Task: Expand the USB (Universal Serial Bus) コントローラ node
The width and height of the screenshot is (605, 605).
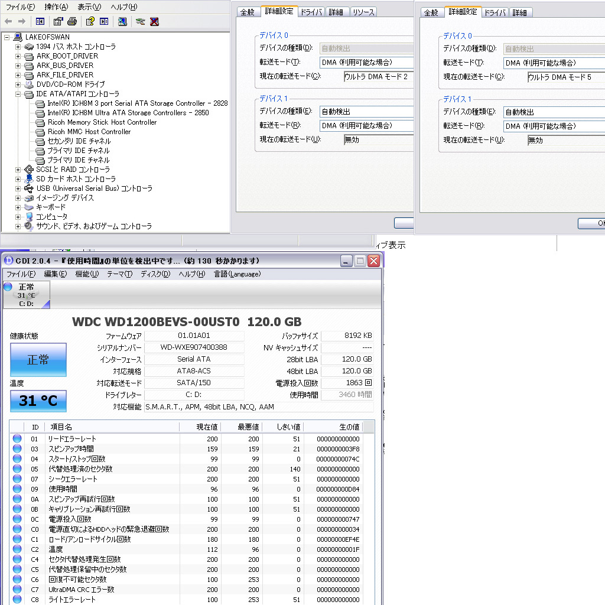Action: pos(18,188)
